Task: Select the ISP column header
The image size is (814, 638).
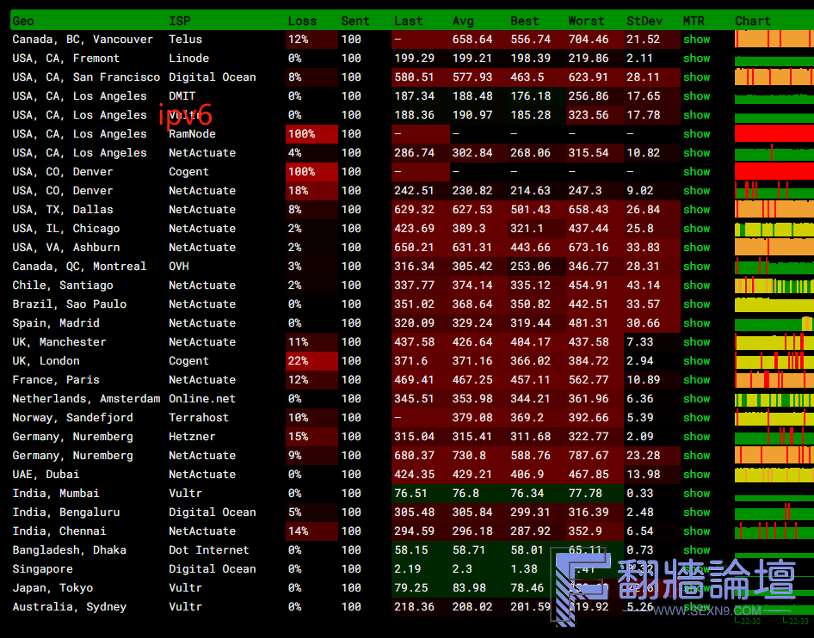Action: coord(180,21)
